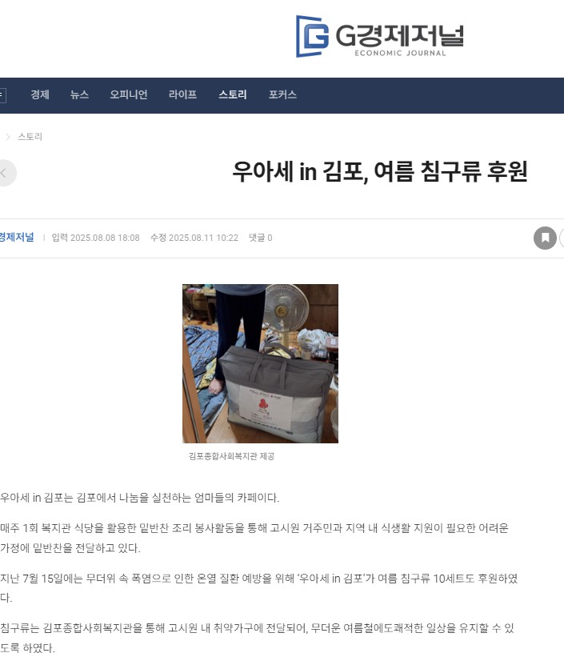The image size is (564, 661).
Task: Click the partially visible circle icon beside bookmark
Action: click(x=562, y=238)
